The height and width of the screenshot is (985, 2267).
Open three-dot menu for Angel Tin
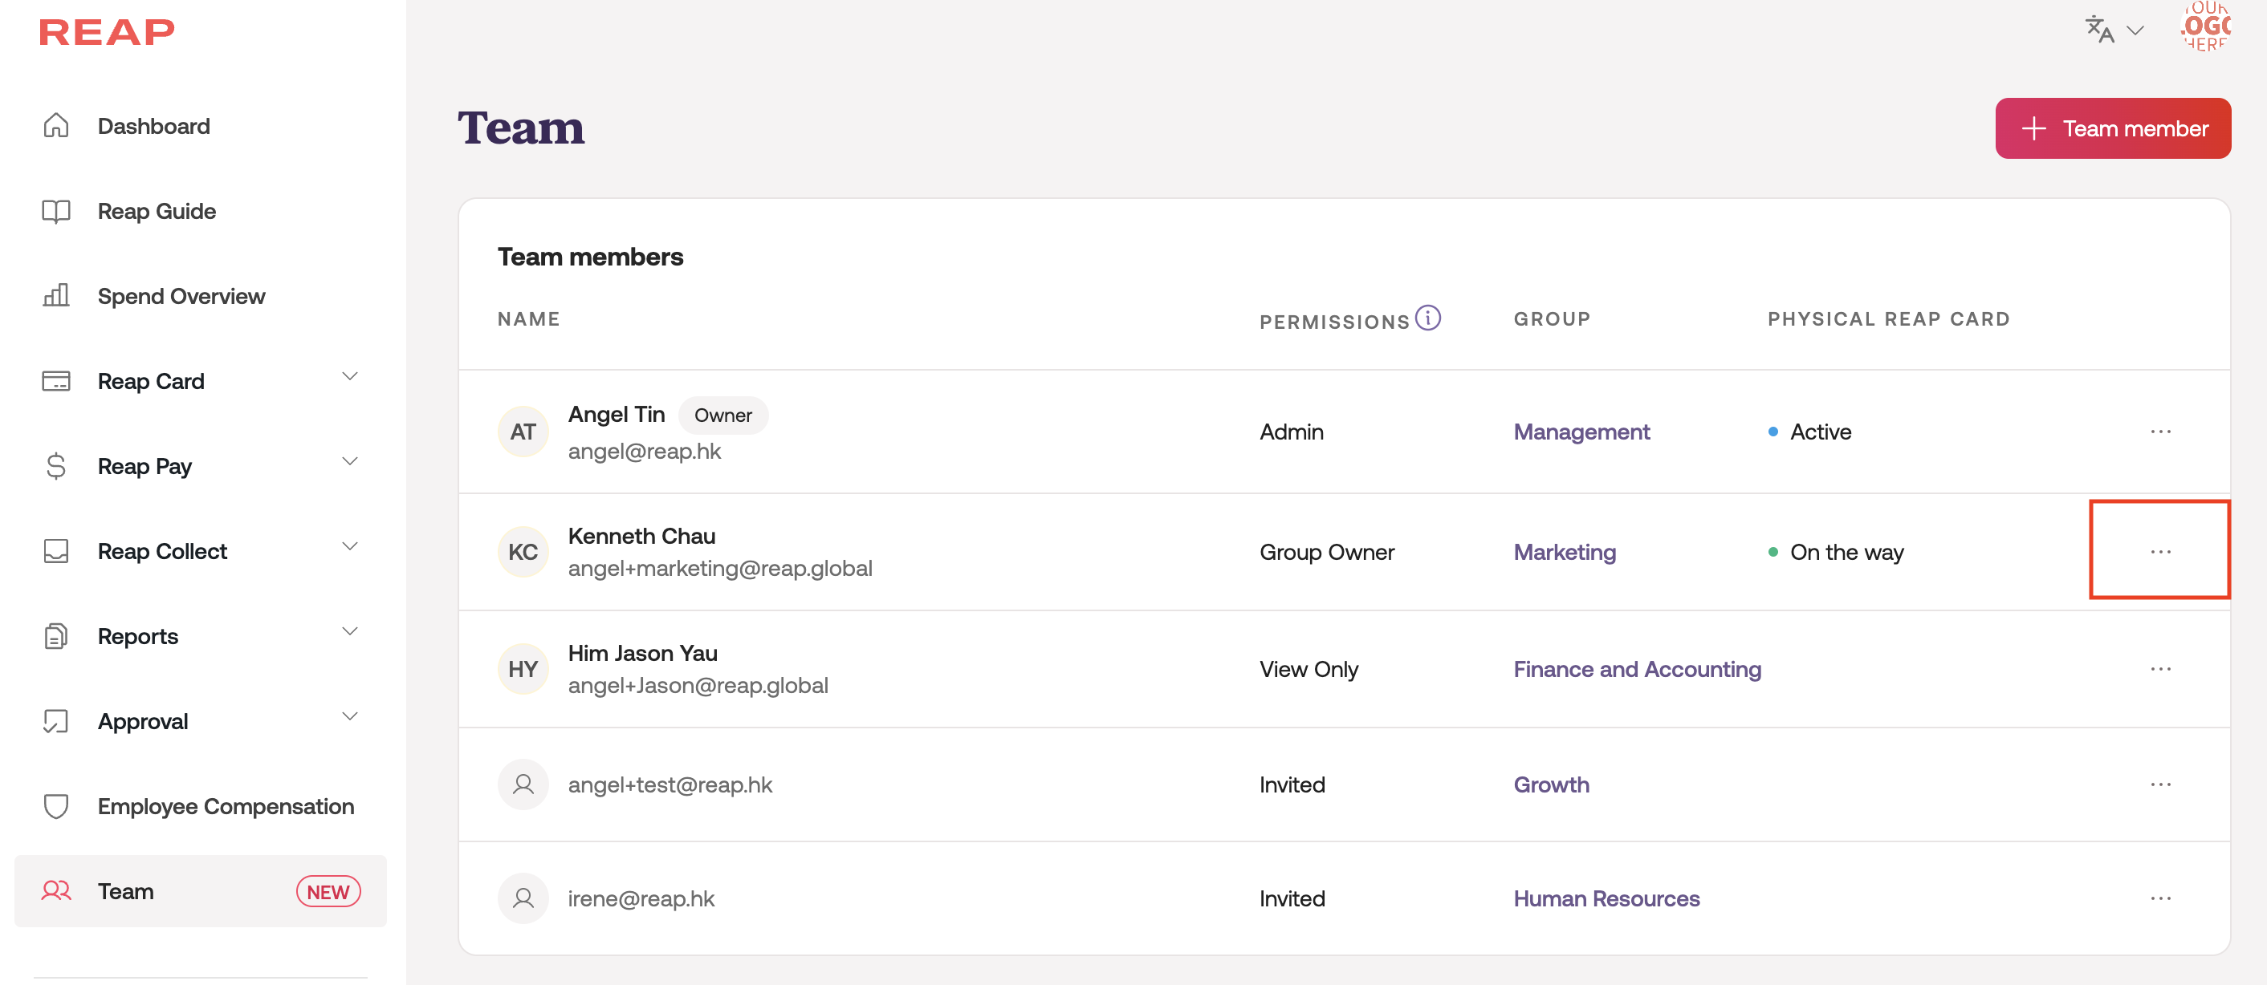pyautogui.click(x=2160, y=432)
